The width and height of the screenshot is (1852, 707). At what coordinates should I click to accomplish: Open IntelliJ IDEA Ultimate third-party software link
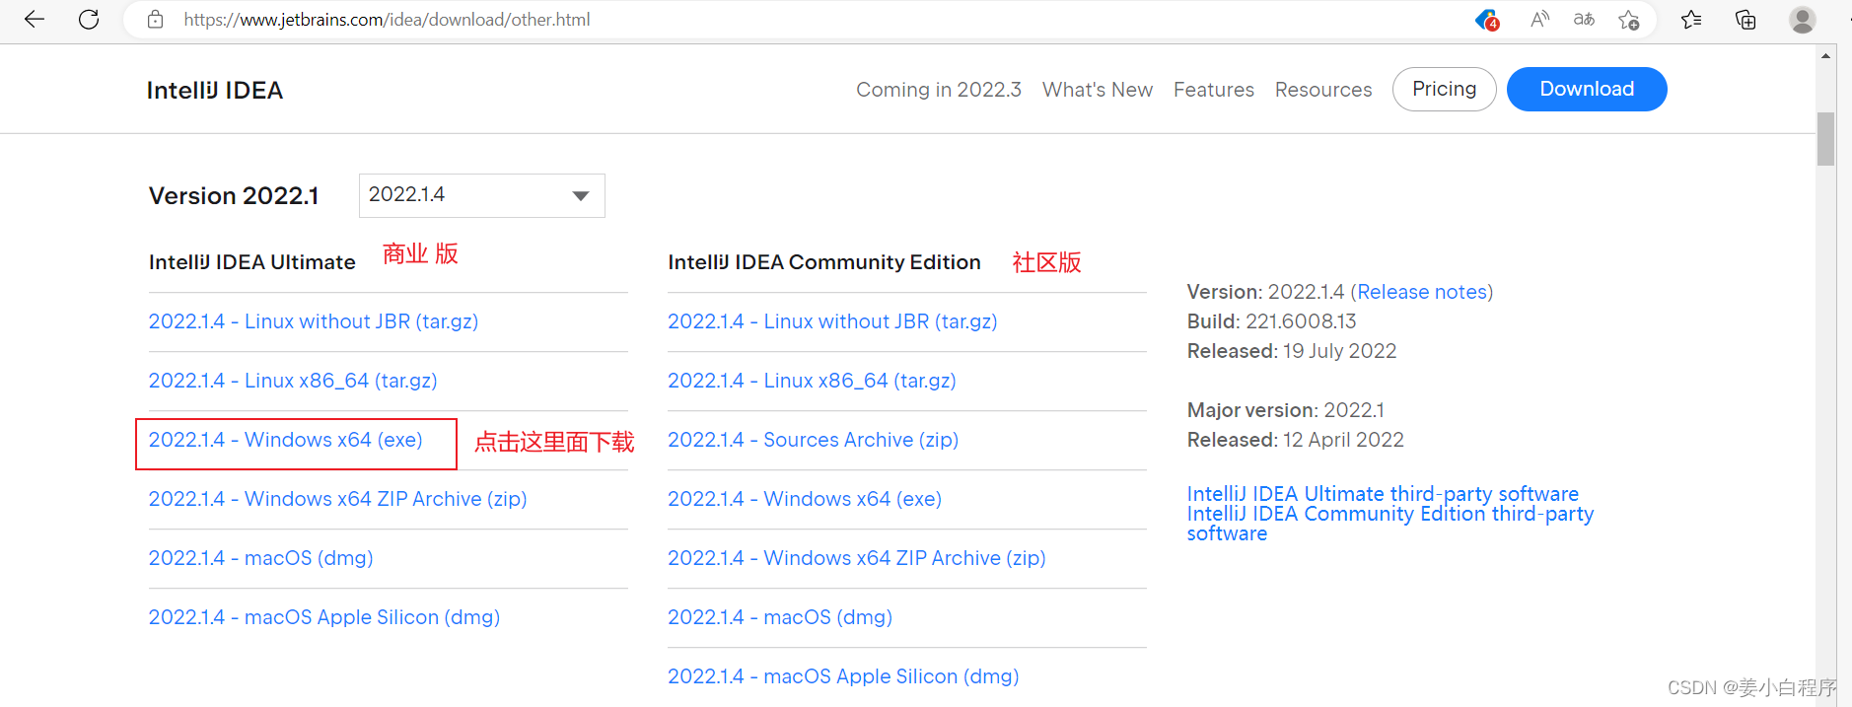[x=1383, y=493]
